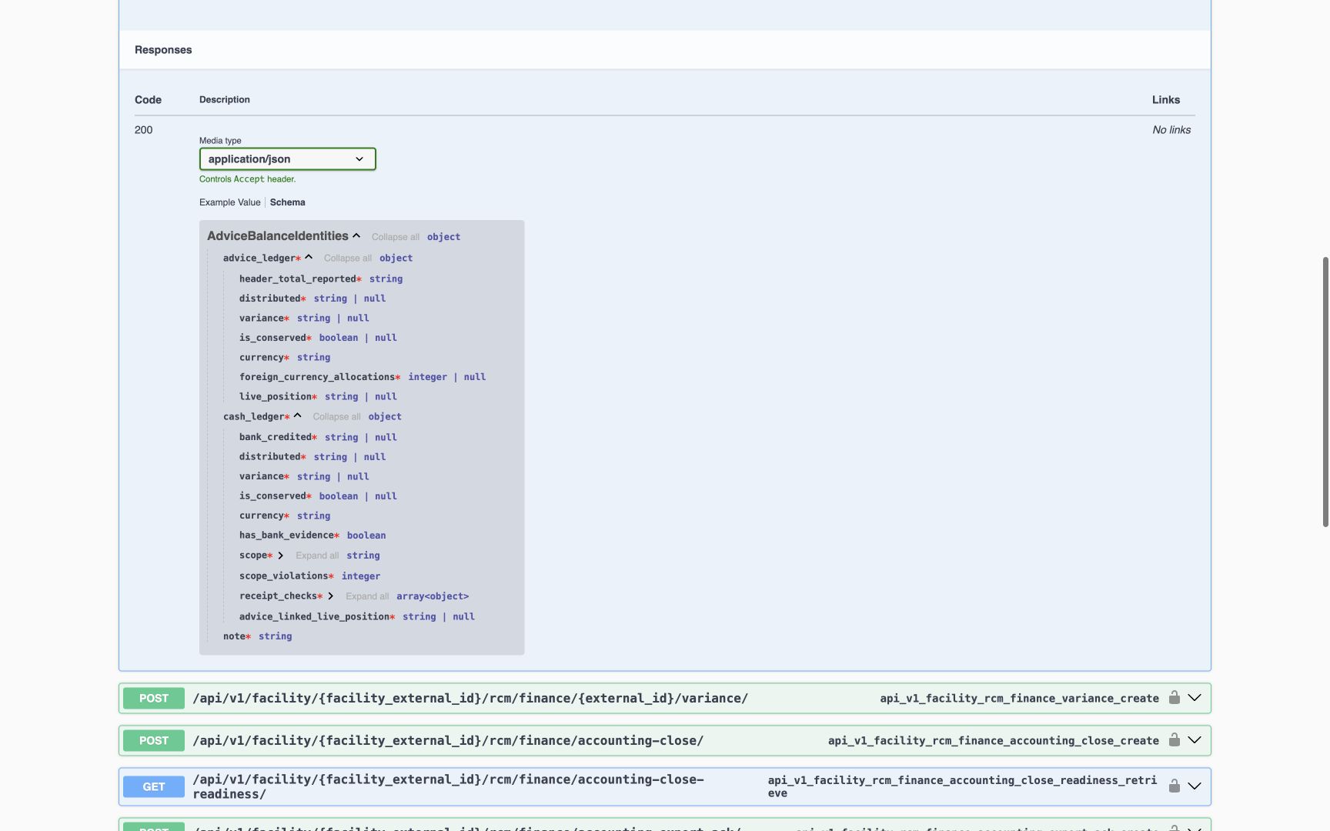The image size is (1330, 831).
Task: Expand the accounting-close-readiness GET endpoint arrow
Action: tap(1195, 786)
